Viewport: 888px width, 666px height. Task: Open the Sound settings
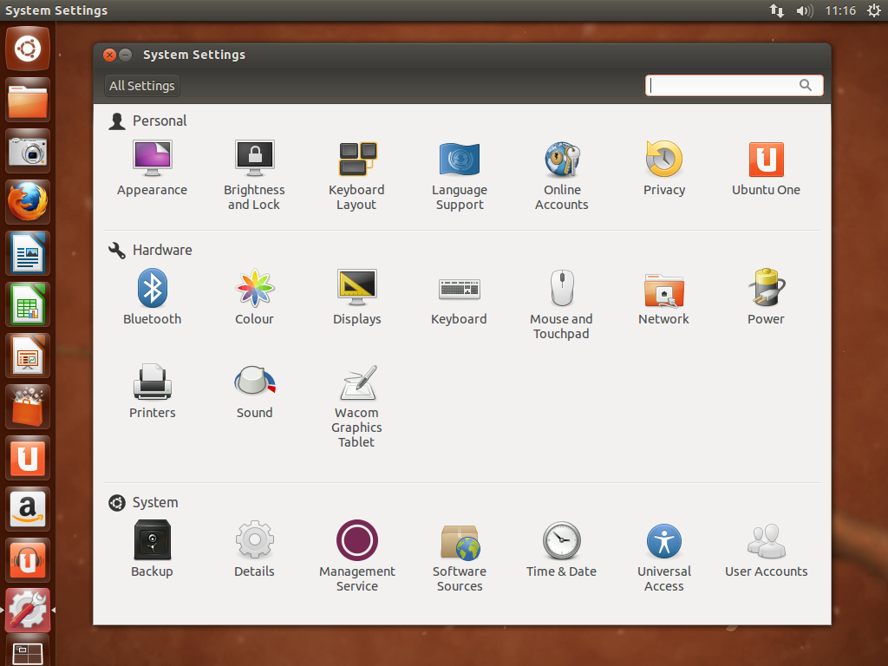[x=254, y=382]
